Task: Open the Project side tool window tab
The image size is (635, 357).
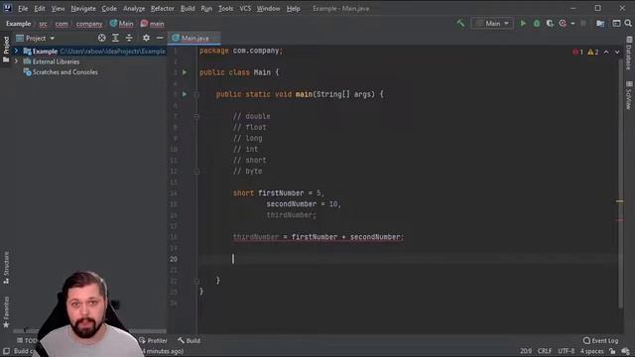Action: point(6,50)
